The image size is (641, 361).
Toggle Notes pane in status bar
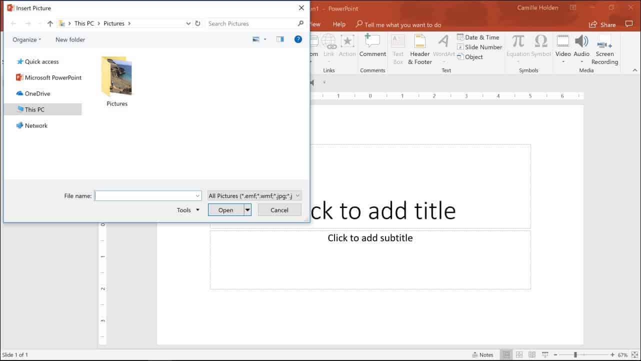(483, 355)
